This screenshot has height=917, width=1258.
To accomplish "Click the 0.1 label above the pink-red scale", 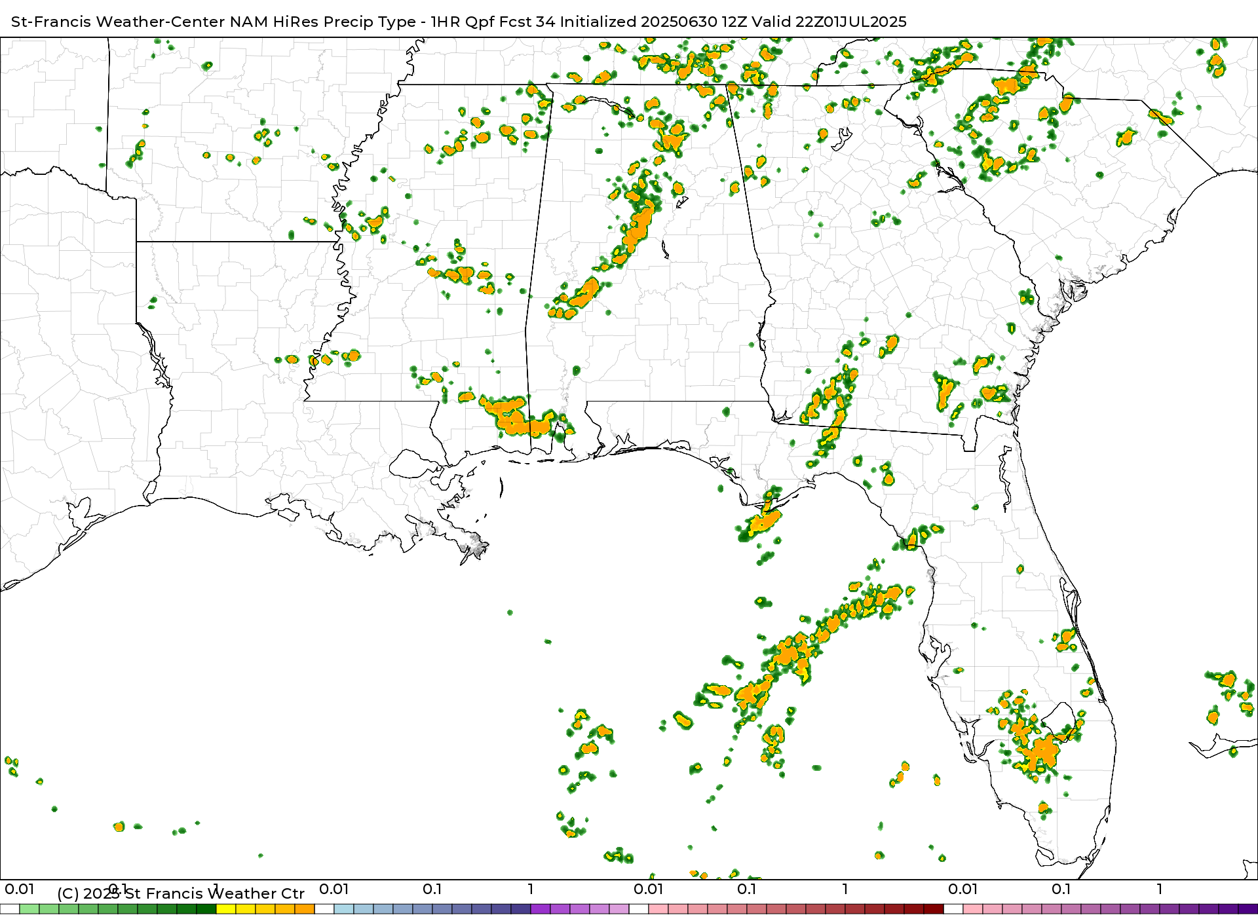I will pyautogui.click(x=747, y=889).
